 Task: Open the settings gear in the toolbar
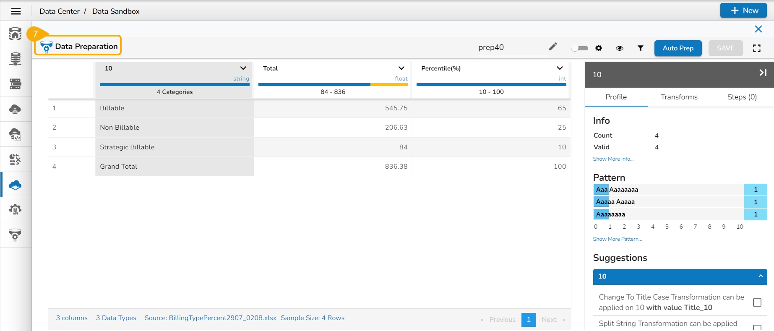(599, 48)
